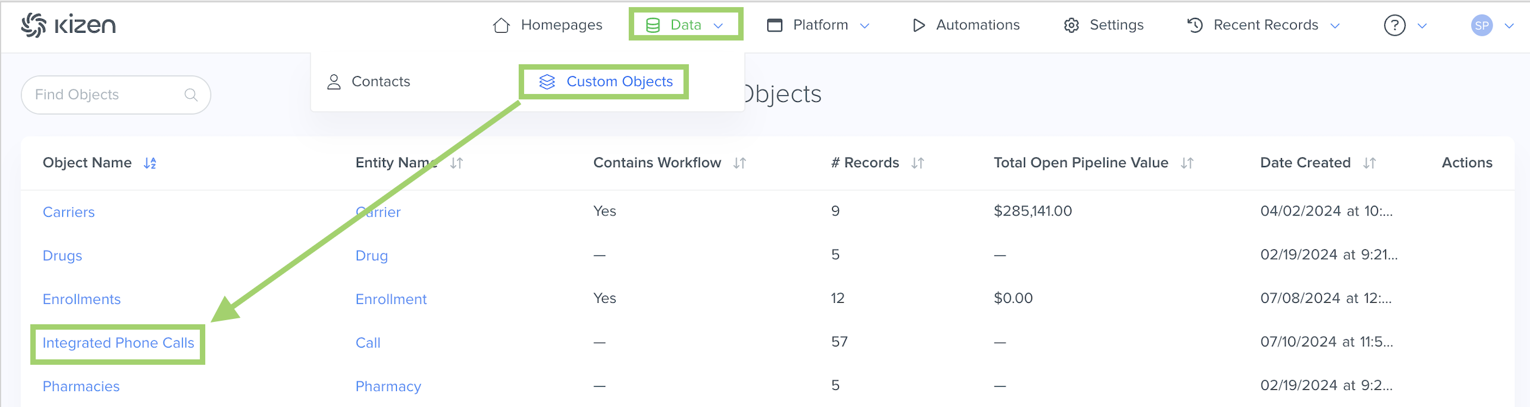Expand the Recent Records dropdown
The width and height of the screenshot is (1530, 407).
tap(1264, 25)
